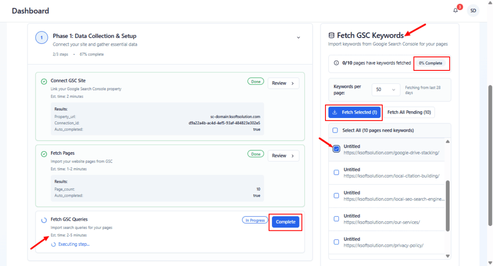Click the page list scroll down arrow
The image size is (493, 266).
(447, 256)
